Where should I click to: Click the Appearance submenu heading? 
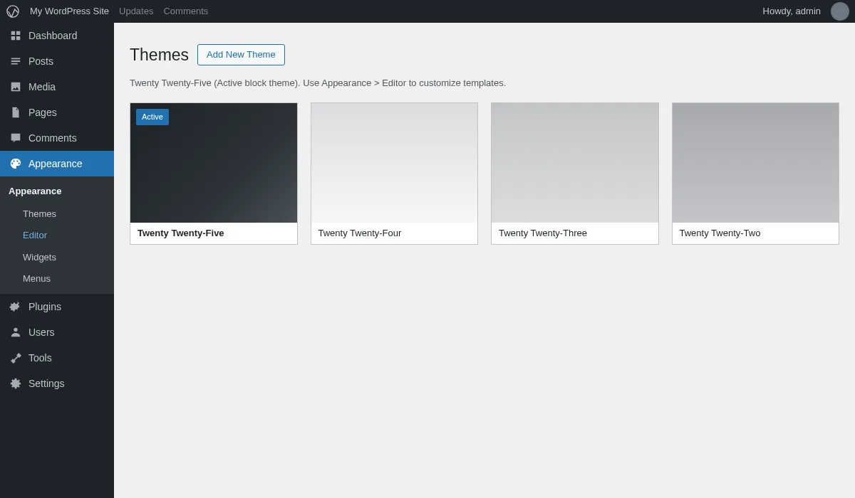click(x=35, y=191)
